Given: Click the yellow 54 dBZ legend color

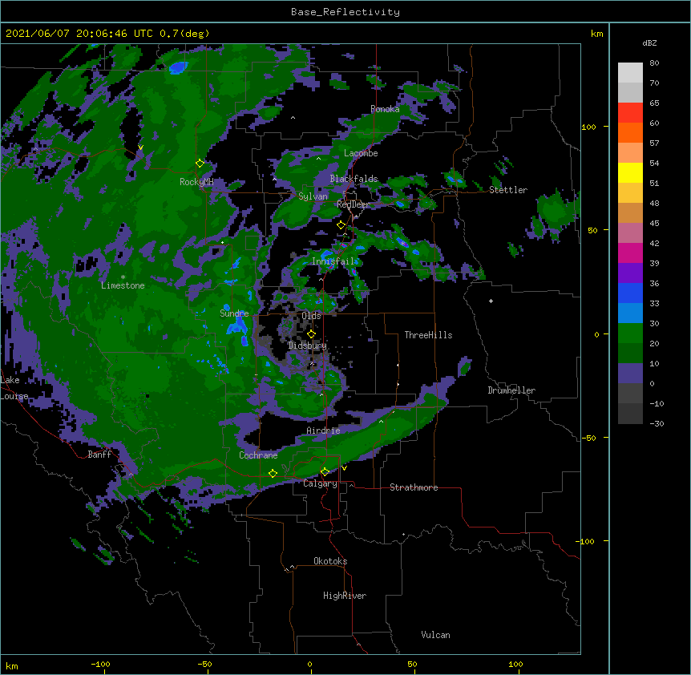Looking at the screenshot, I should (x=630, y=172).
